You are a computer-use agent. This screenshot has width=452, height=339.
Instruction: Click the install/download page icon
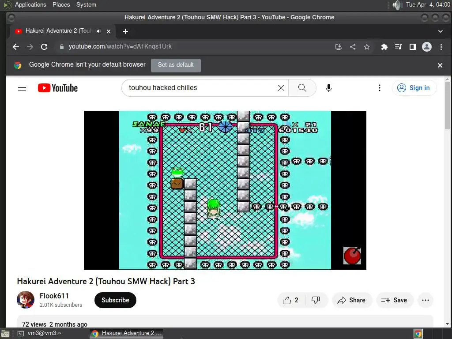tap(339, 47)
